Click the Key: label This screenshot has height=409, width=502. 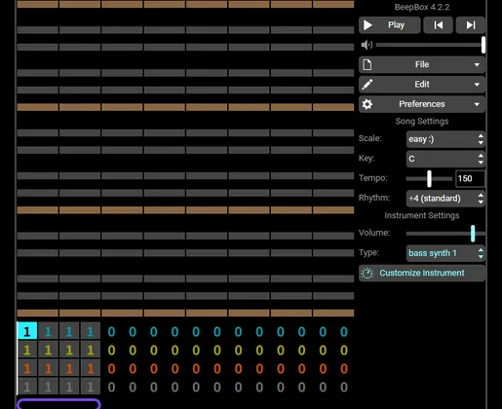coord(367,158)
